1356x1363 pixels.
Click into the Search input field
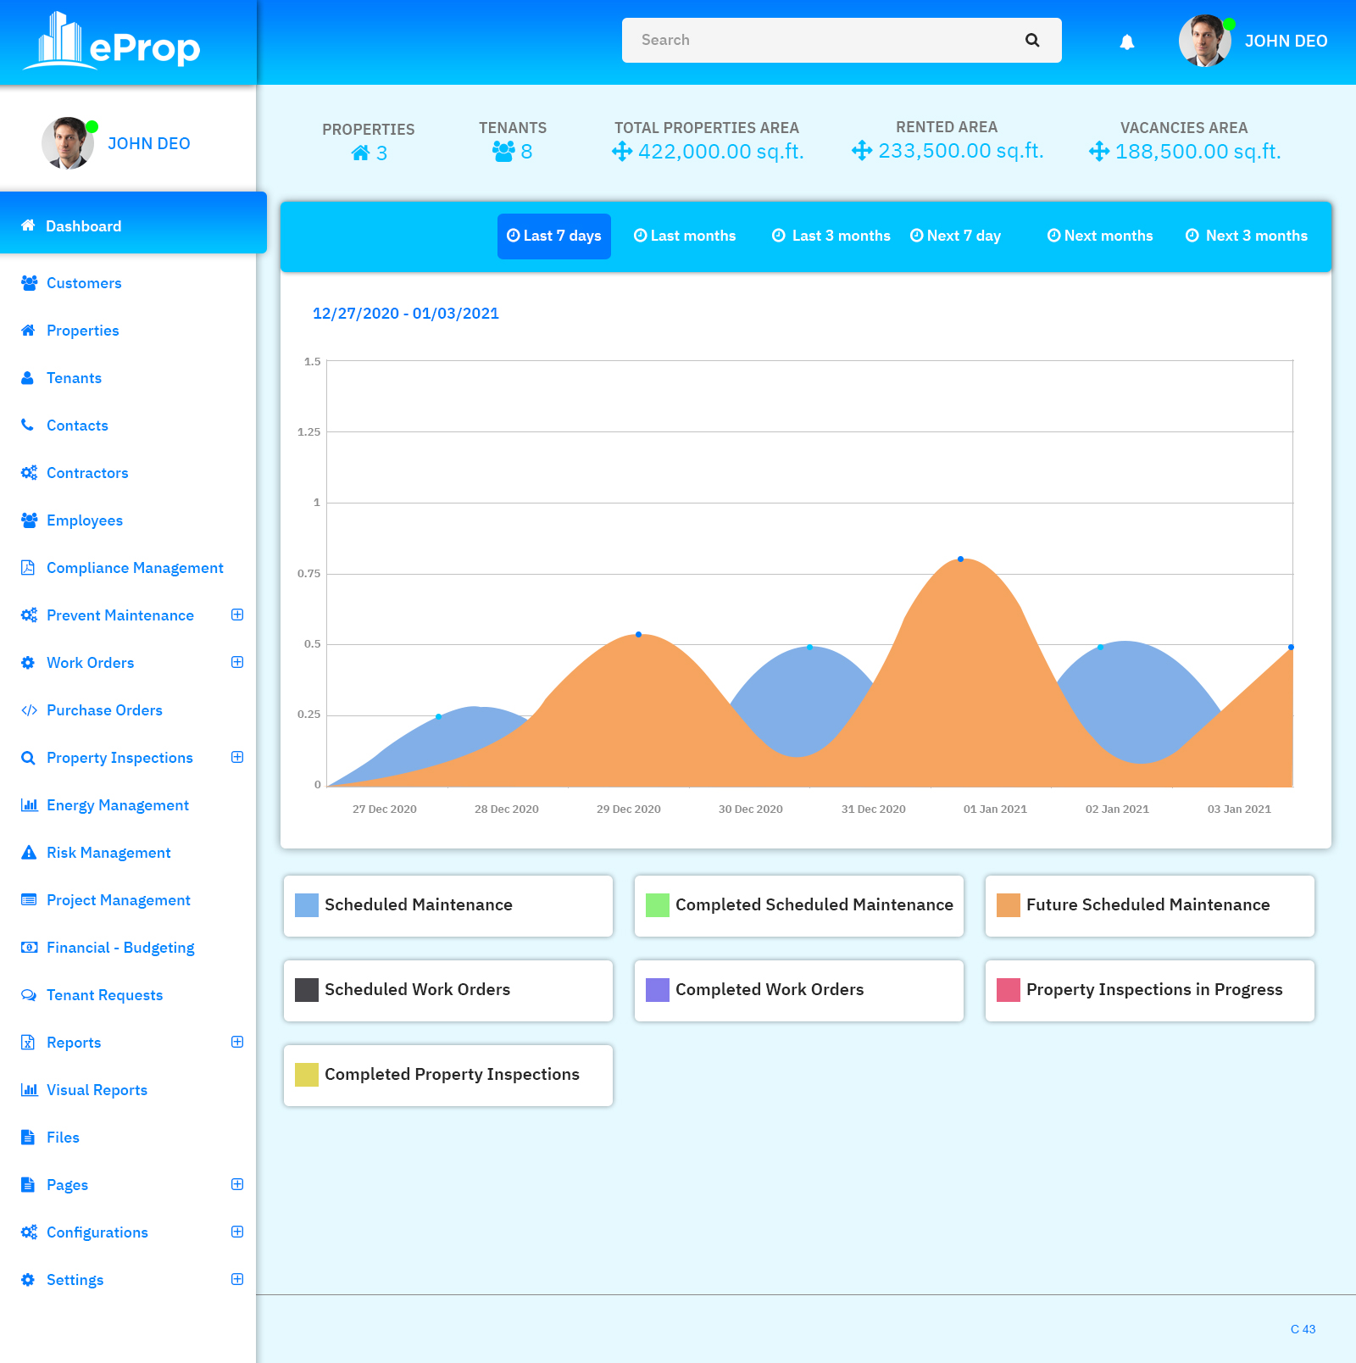[x=822, y=40]
